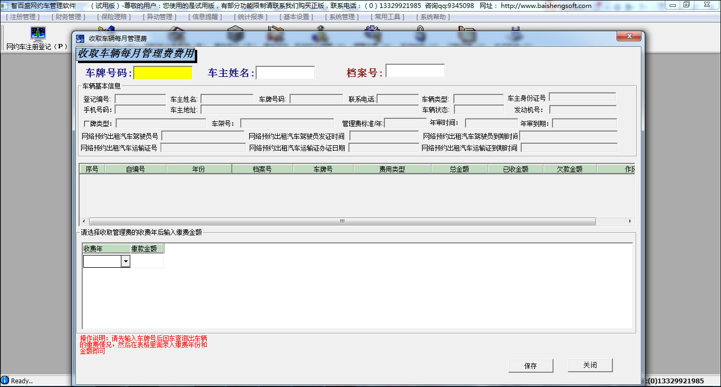Open the 网约车注册登记 panel icon

point(37,33)
